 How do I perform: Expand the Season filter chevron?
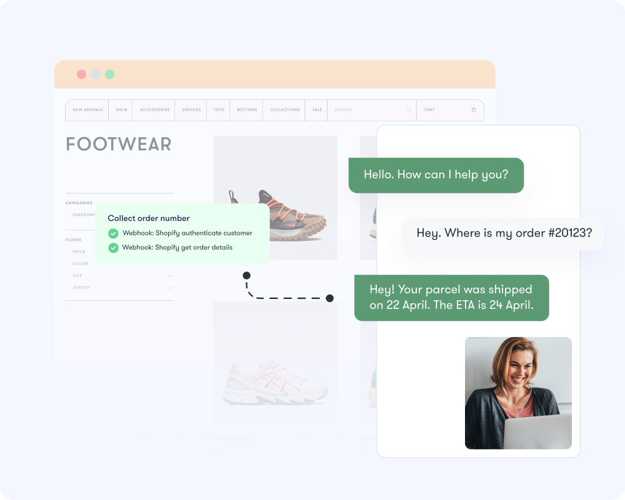pyautogui.click(x=170, y=288)
